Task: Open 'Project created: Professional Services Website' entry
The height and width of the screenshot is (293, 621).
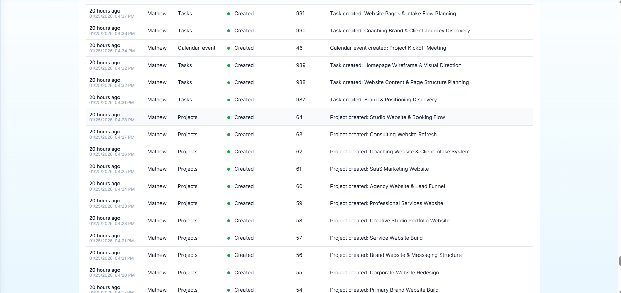Action: (386, 203)
